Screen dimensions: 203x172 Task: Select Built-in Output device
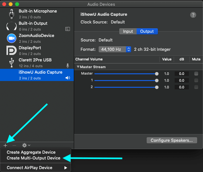coord(37,26)
